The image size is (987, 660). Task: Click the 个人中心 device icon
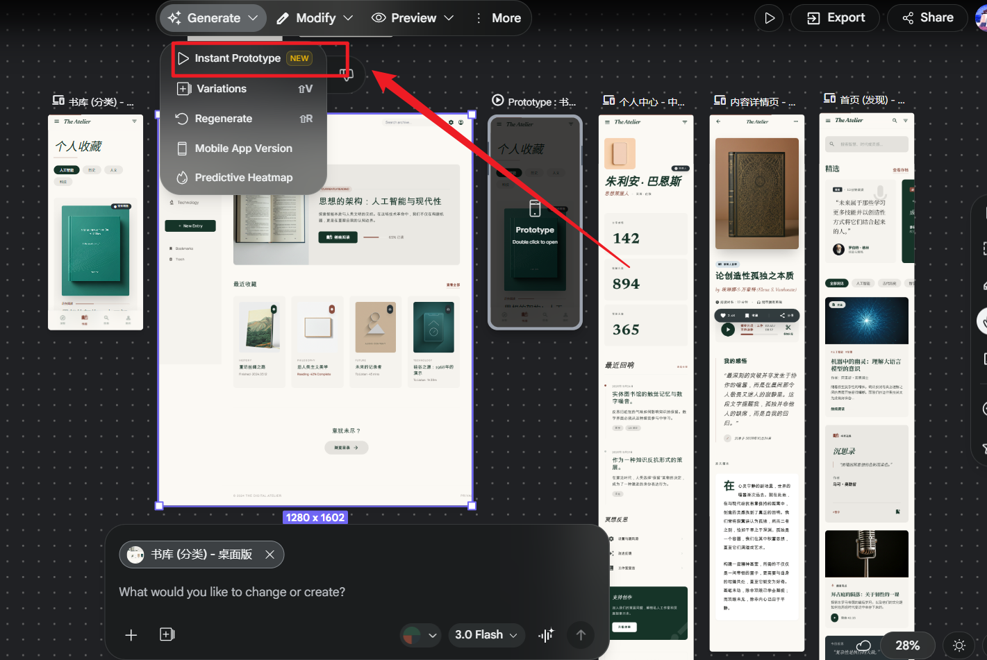click(x=609, y=100)
